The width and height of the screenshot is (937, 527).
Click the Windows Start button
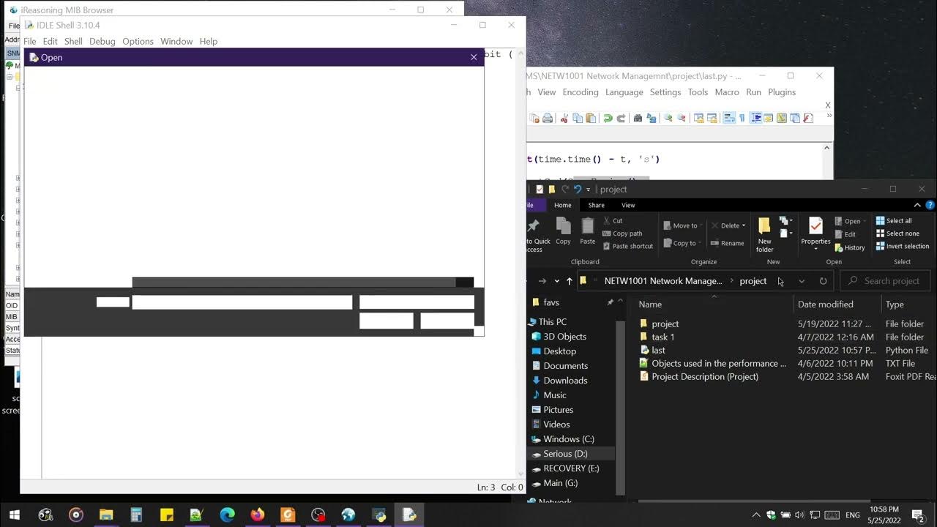pyautogui.click(x=15, y=515)
